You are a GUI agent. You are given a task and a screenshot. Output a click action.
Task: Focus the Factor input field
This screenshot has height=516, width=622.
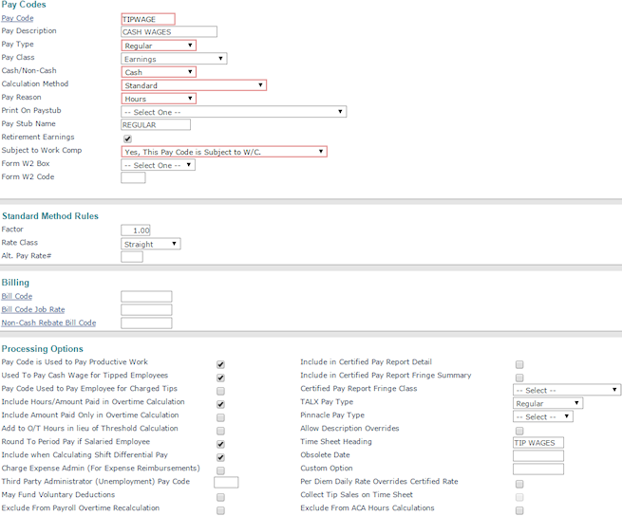(136, 230)
